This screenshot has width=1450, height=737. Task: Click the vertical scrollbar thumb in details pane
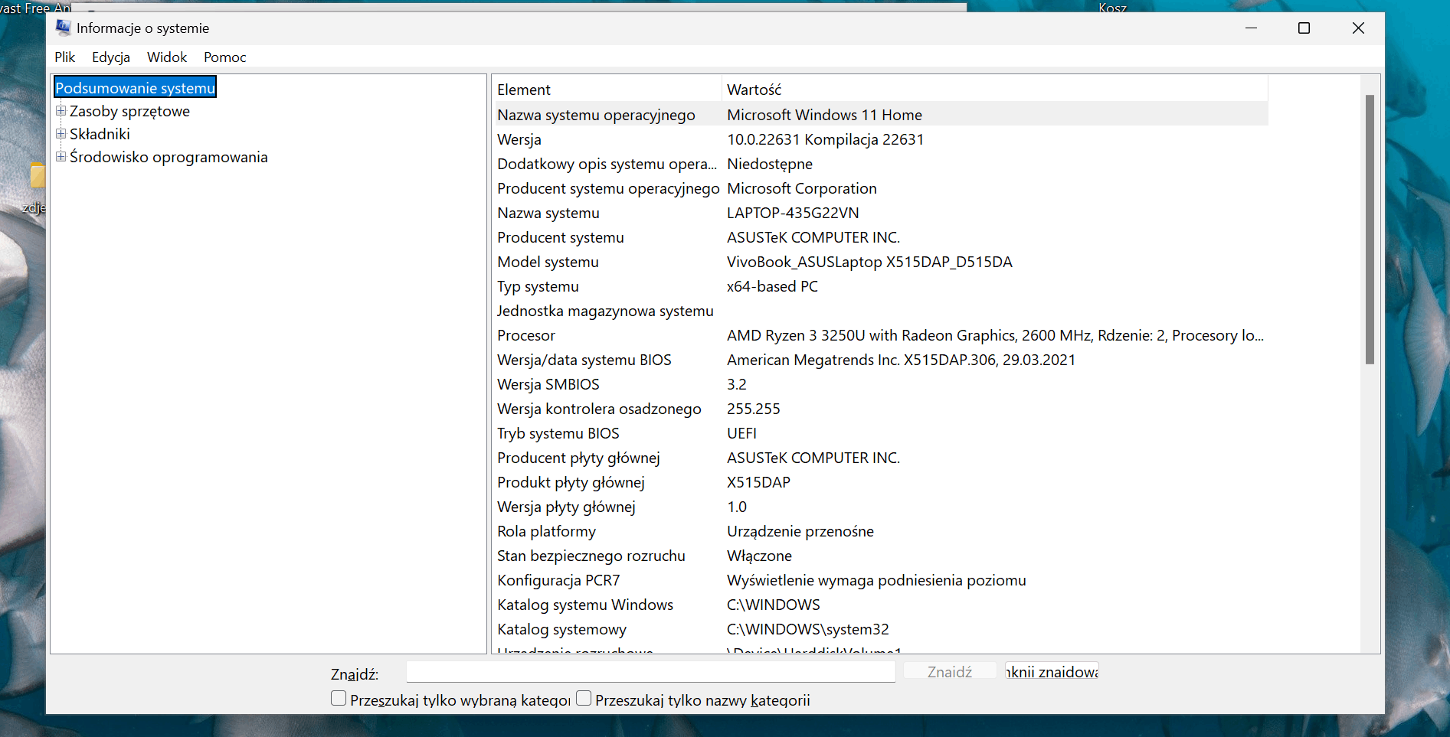coord(1370,230)
